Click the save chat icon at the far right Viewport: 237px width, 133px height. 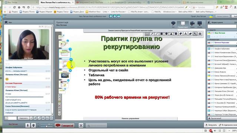click(x=51, y=118)
